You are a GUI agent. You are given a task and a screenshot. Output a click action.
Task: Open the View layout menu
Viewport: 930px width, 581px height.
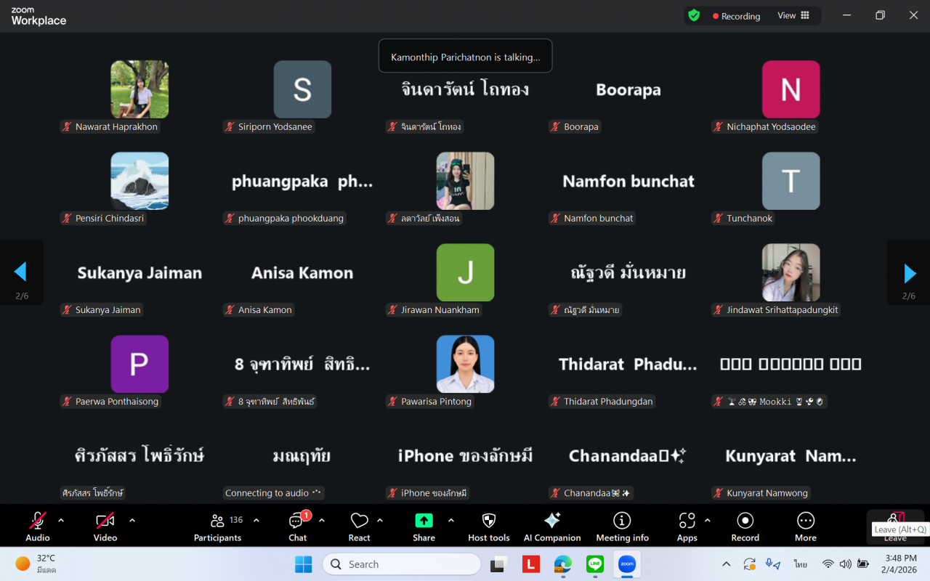pyautogui.click(x=793, y=16)
